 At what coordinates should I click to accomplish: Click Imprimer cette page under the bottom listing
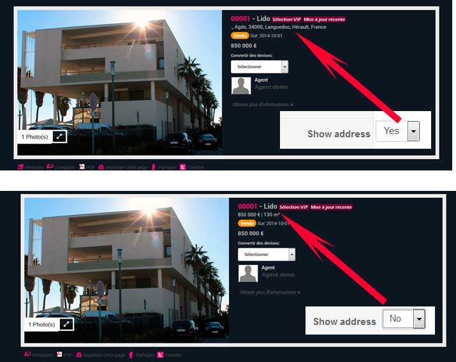pyautogui.click(x=104, y=355)
